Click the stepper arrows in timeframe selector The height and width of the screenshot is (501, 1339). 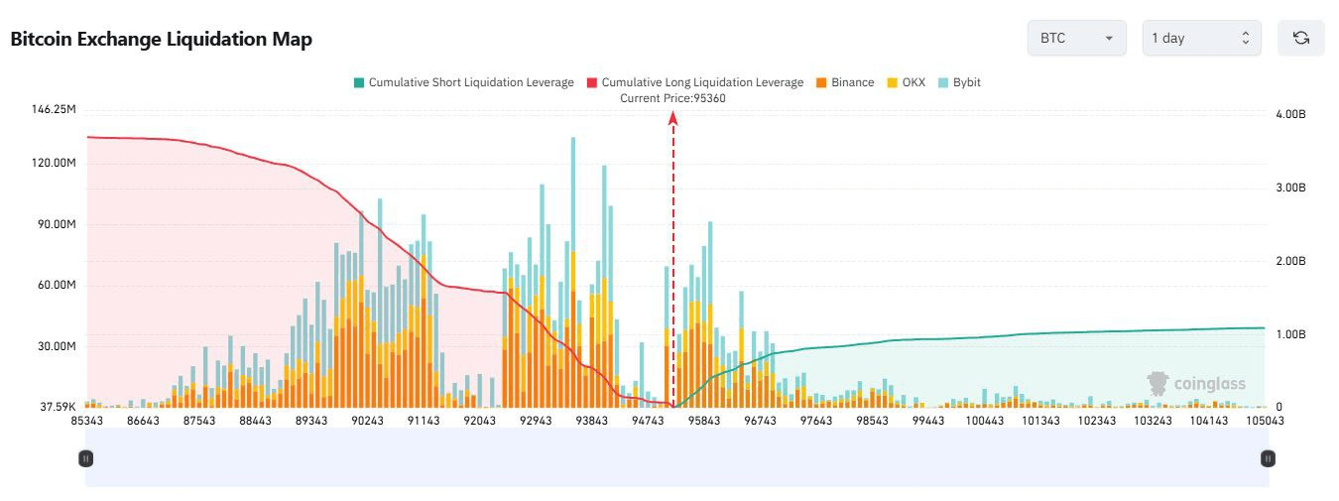click(x=1246, y=38)
